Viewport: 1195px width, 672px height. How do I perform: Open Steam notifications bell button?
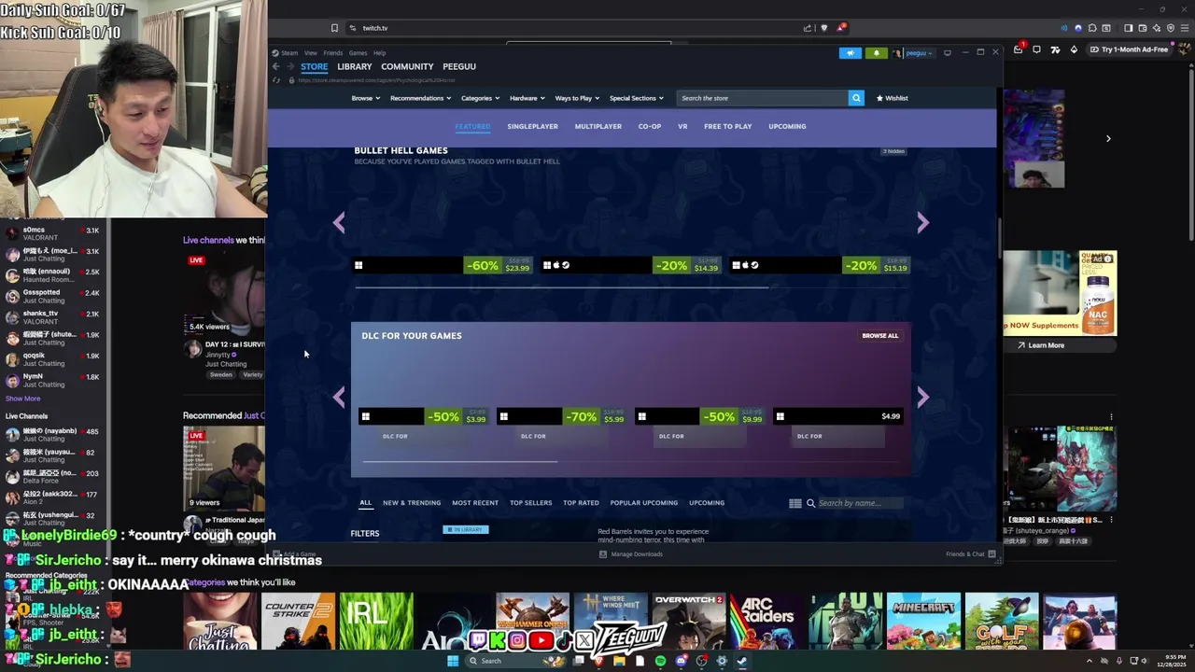[876, 53]
